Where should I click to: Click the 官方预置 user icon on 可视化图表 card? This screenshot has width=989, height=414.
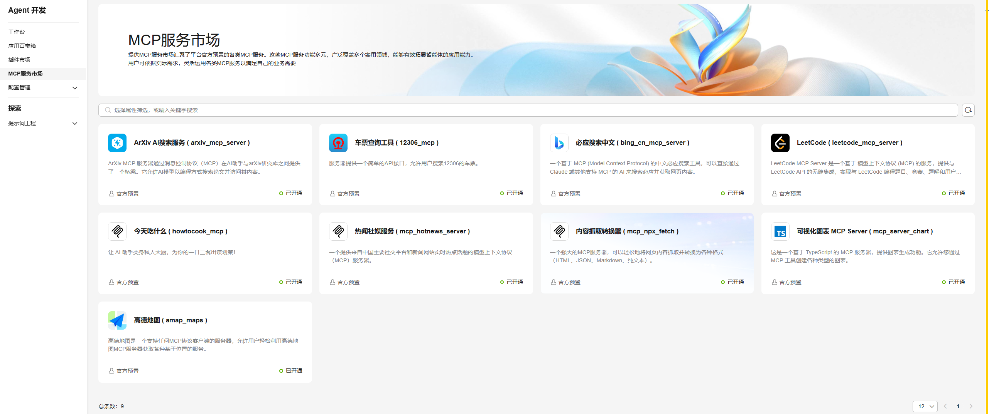[x=775, y=282]
